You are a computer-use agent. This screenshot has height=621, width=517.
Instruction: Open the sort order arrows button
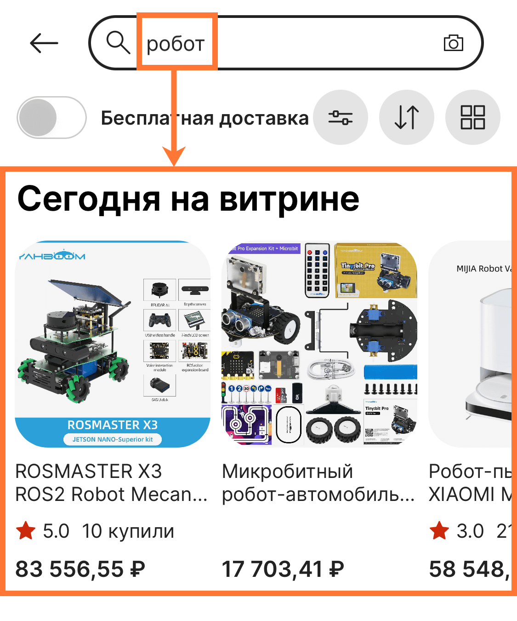point(407,117)
